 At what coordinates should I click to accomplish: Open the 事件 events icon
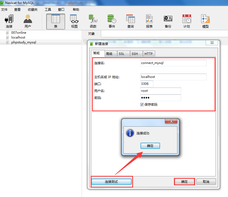(112, 21)
